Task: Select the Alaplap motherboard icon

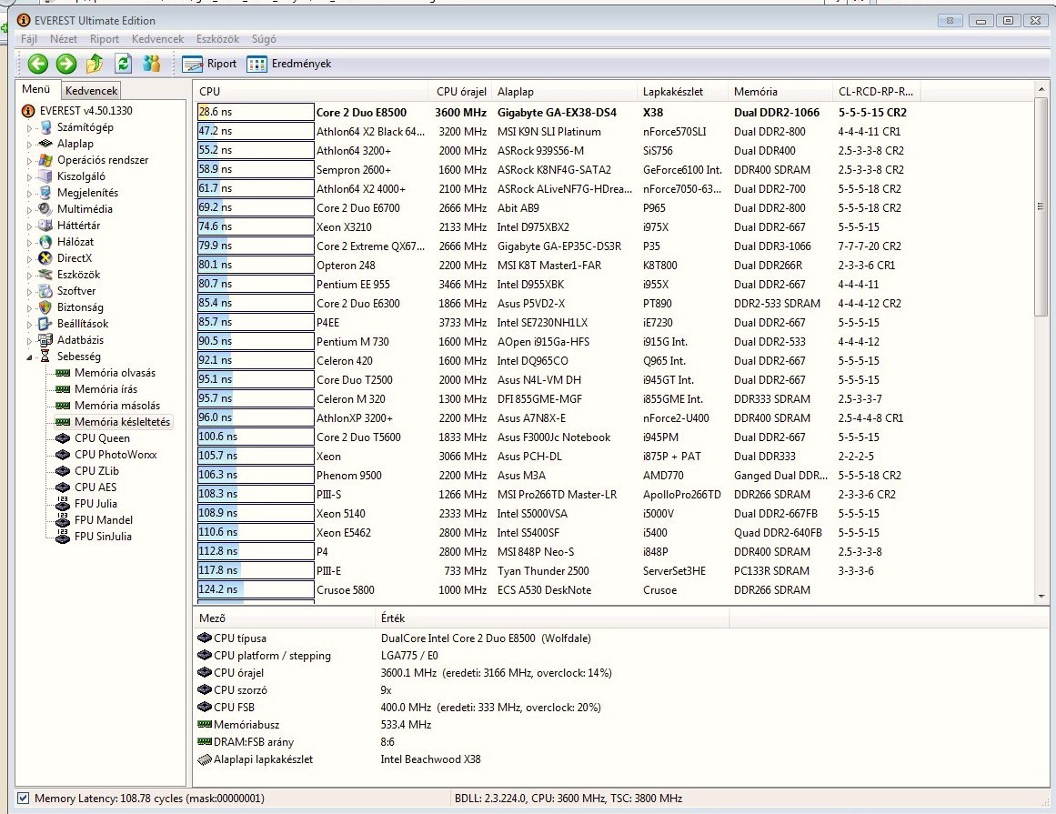Action: pos(45,144)
